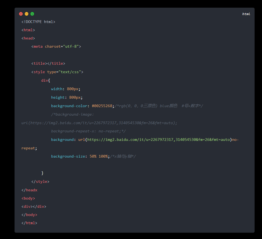This screenshot has width=262, height=239.
Task: Click the commented background-image text
Action: coord(72,114)
